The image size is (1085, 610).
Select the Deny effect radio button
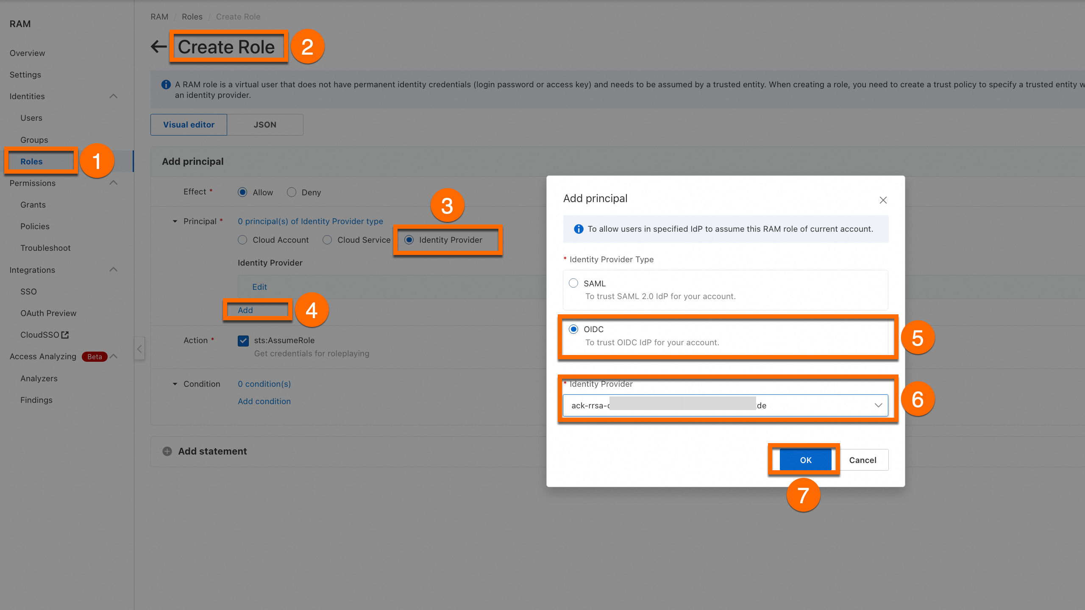pos(292,192)
